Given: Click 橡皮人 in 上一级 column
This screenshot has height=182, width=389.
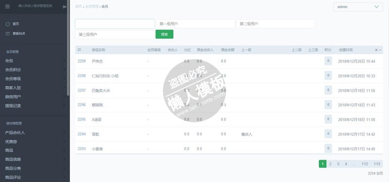Looking at the screenshot, I should (247, 134).
